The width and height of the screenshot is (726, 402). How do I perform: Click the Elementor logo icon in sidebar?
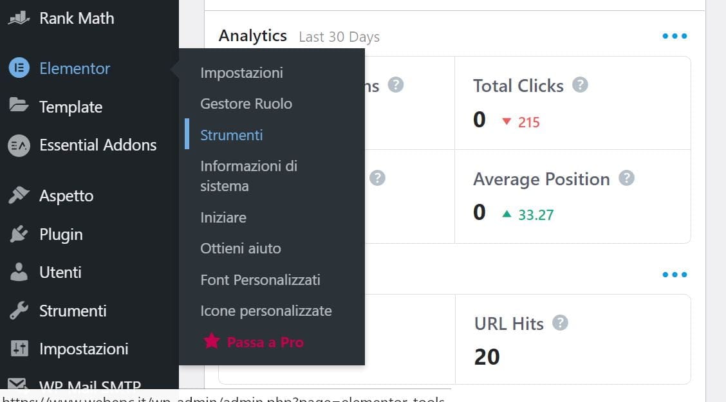[x=19, y=68]
